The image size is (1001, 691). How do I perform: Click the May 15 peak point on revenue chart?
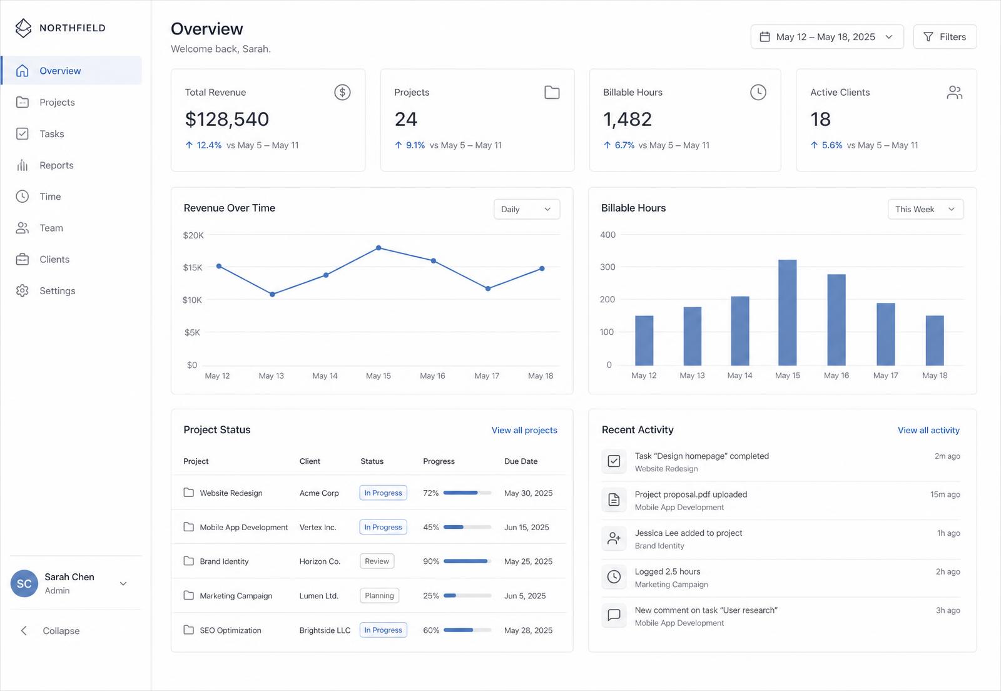(379, 248)
